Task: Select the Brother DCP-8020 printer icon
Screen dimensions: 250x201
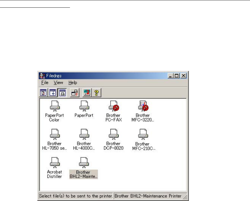Action: pos(113,134)
